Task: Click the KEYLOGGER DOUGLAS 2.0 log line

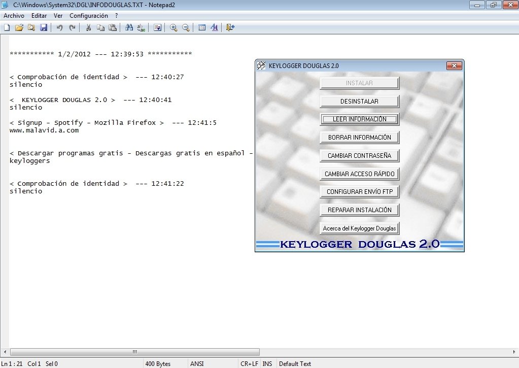Action: click(90, 100)
